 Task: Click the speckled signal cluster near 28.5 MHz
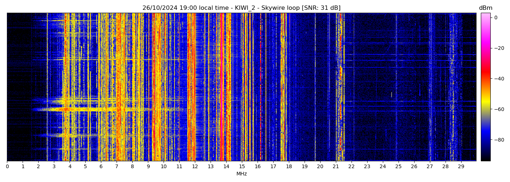coord(453,87)
